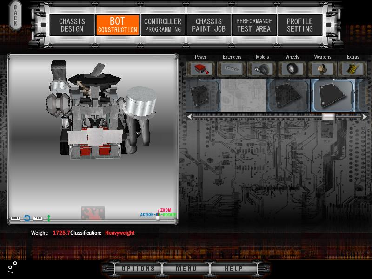Viewport: 372px width, 279px height.
Task: Open the Power components category icon
Action: pyautogui.click(x=200, y=69)
